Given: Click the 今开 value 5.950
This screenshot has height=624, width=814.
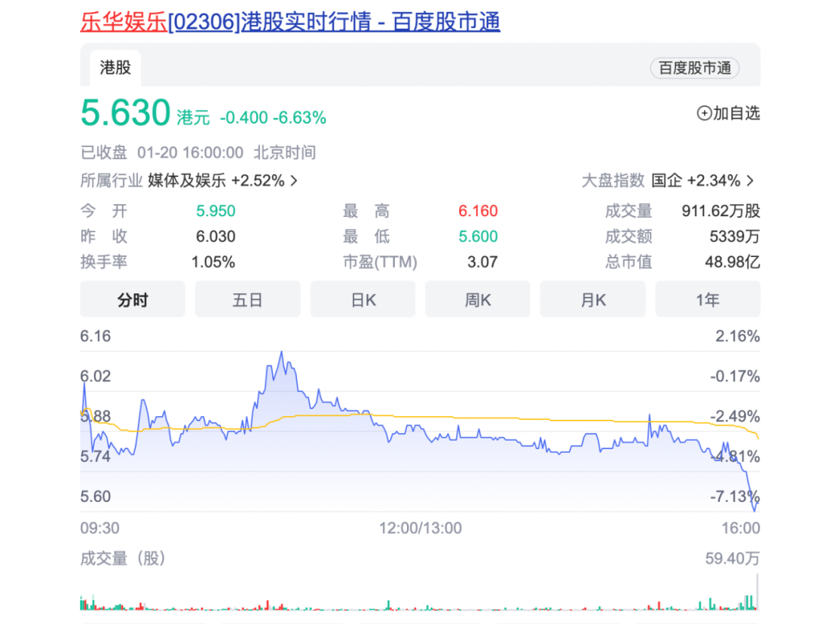Looking at the screenshot, I should (216, 211).
